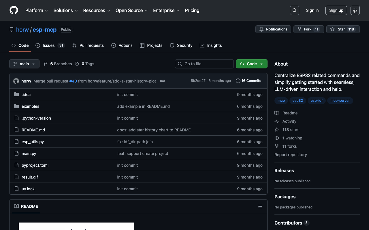Expand the Platform navigation menu
This screenshot has width=369, height=230.
click(36, 10)
